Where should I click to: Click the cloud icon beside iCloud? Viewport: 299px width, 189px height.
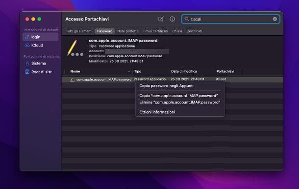point(27,45)
